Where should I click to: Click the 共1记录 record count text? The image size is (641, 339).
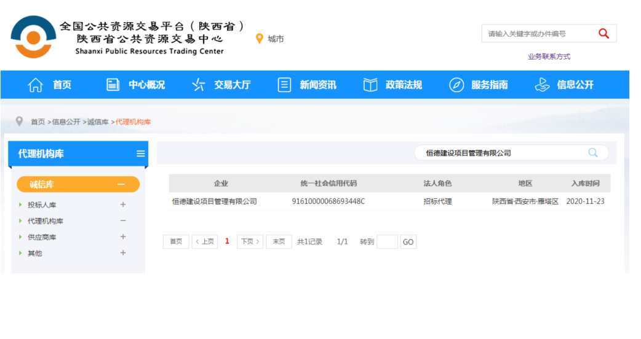click(x=309, y=242)
